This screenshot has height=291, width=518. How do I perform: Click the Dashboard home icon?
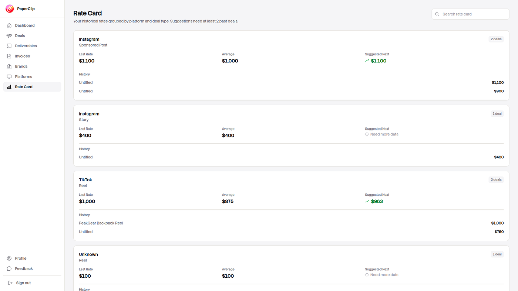tap(9, 25)
